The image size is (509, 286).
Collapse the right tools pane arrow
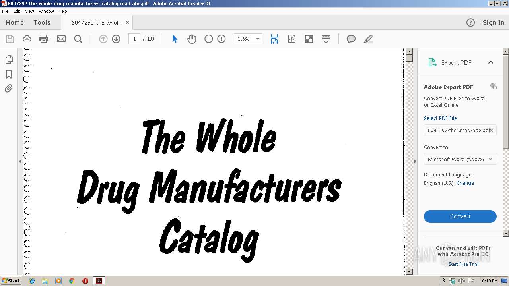pyautogui.click(x=415, y=161)
